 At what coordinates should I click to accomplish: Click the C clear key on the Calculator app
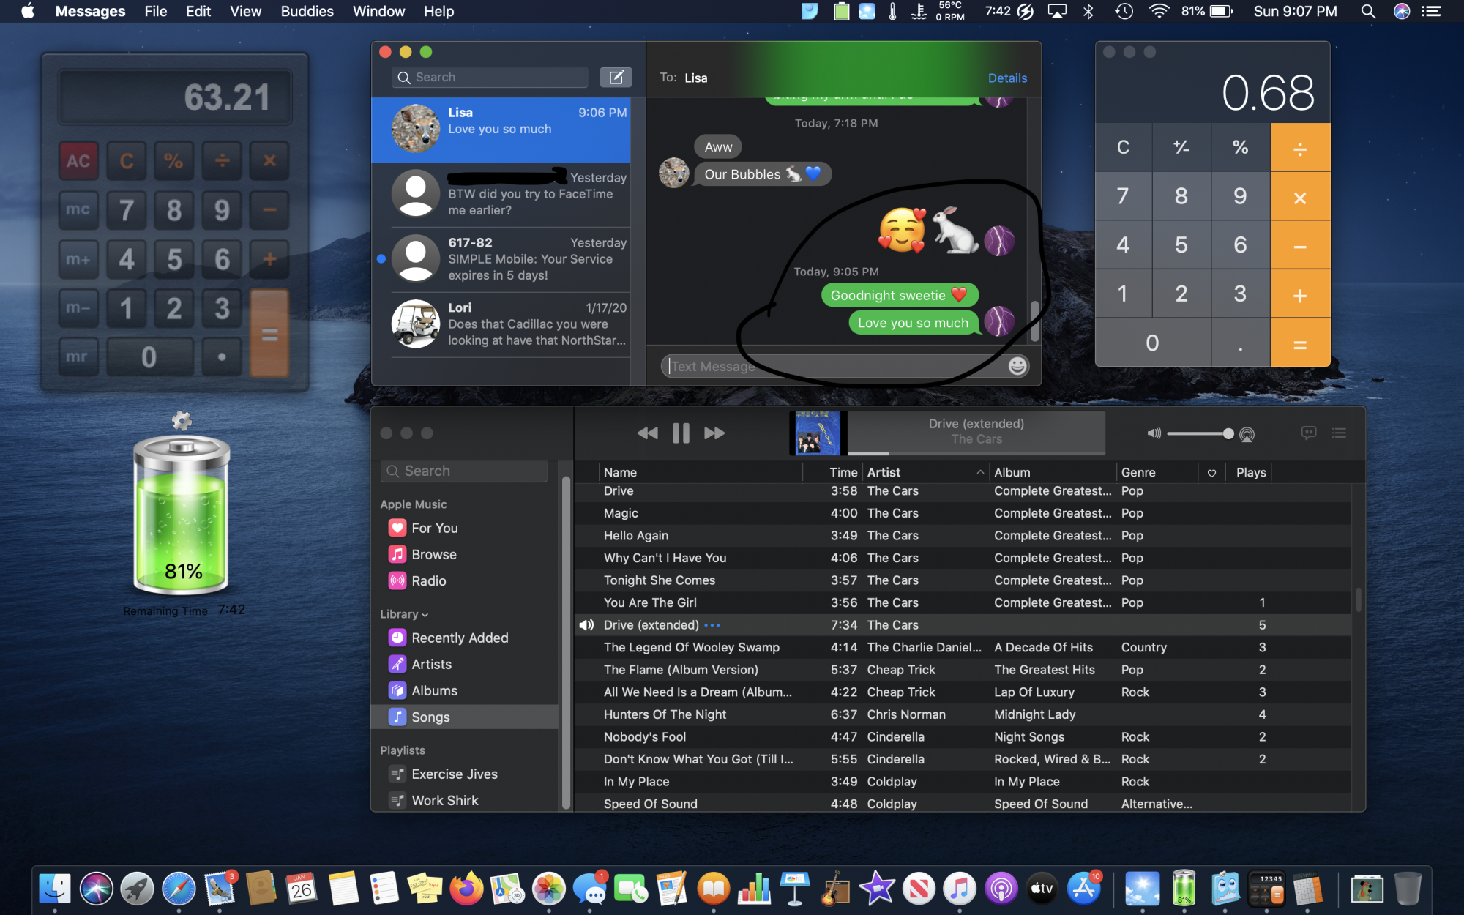point(1123,148)
